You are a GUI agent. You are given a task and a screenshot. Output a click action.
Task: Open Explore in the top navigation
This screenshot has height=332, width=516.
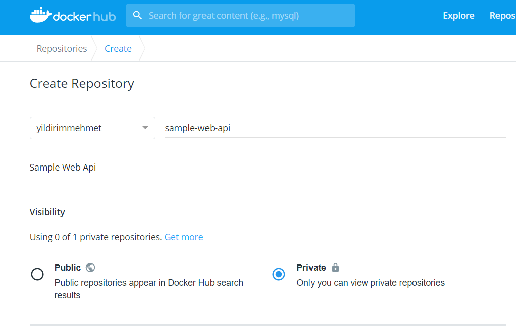pos(458,16)
